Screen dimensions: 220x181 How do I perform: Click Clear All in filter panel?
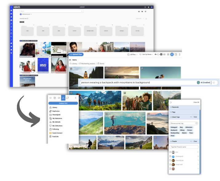pos(196,102)
